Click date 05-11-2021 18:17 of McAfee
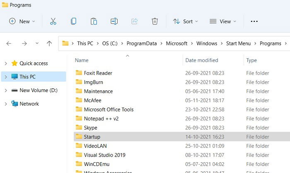The image size is (290, 173). click(205, 100)
